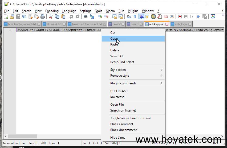Click the Print toolbar icon
The width and height of the screenshot is (227, 148).
pyautogui.click(x=43, y=17)
